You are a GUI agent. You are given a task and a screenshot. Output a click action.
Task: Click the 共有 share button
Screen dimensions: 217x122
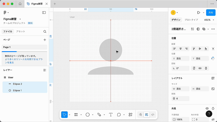(x=211, y=13)
